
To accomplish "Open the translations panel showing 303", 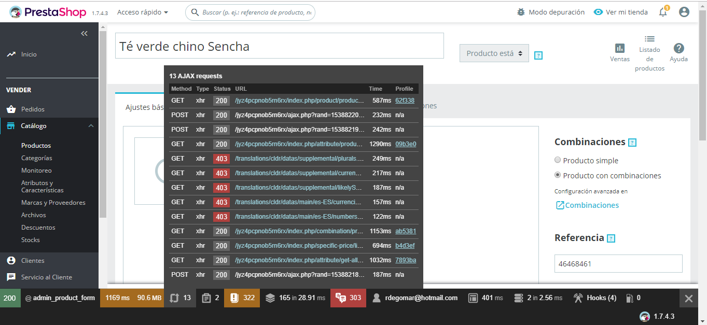I will tap(348, 298).
